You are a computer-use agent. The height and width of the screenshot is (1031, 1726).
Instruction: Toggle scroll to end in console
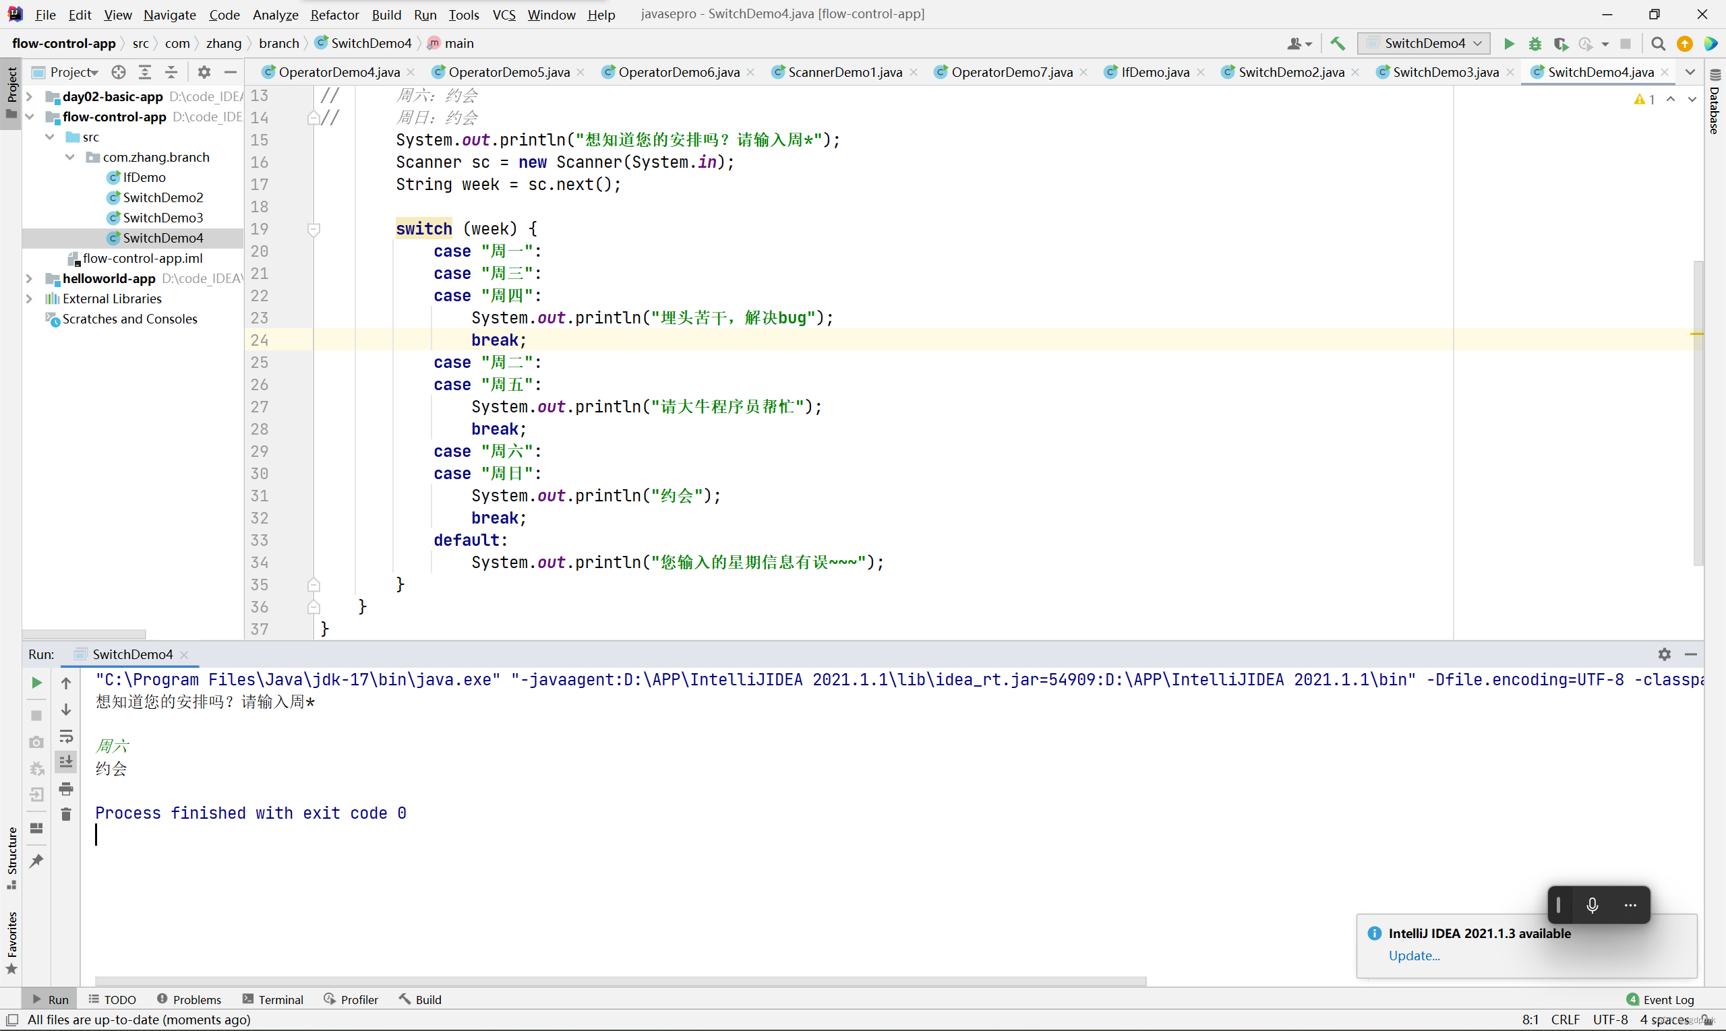66,762
